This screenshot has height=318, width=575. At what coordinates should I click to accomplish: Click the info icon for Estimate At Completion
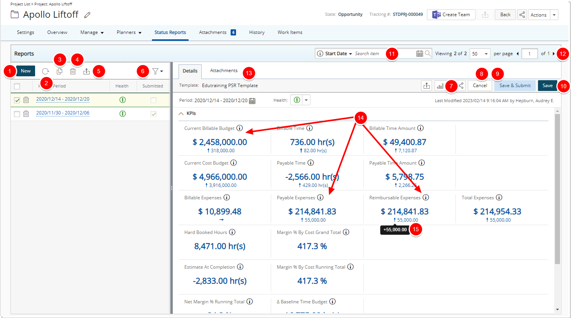point(240,267)
